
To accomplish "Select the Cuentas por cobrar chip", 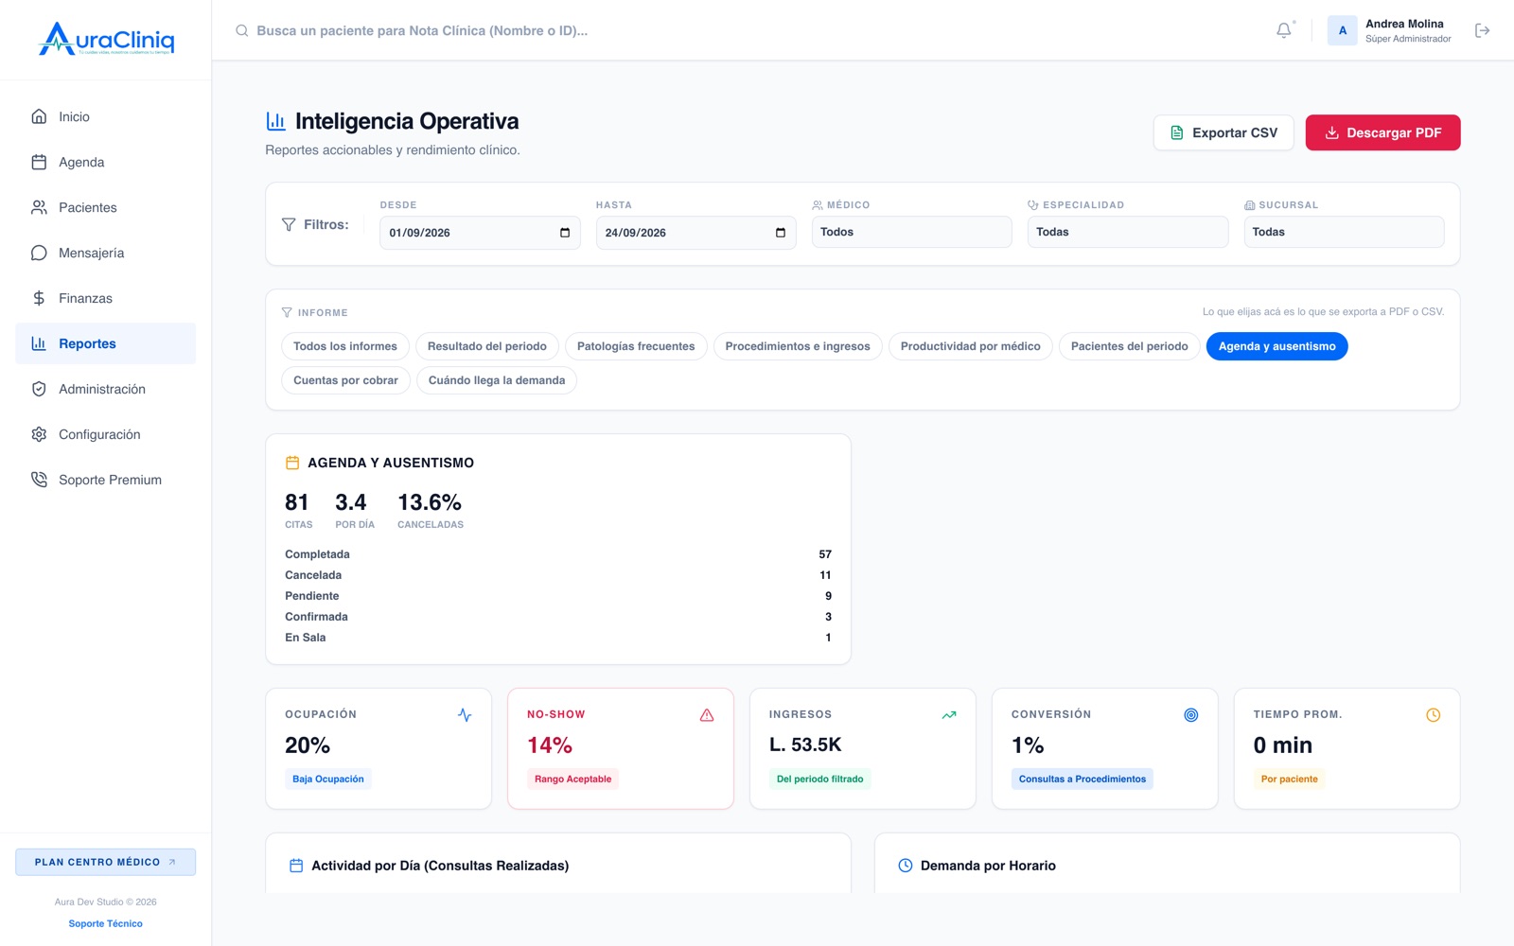I will coord(345,380).
